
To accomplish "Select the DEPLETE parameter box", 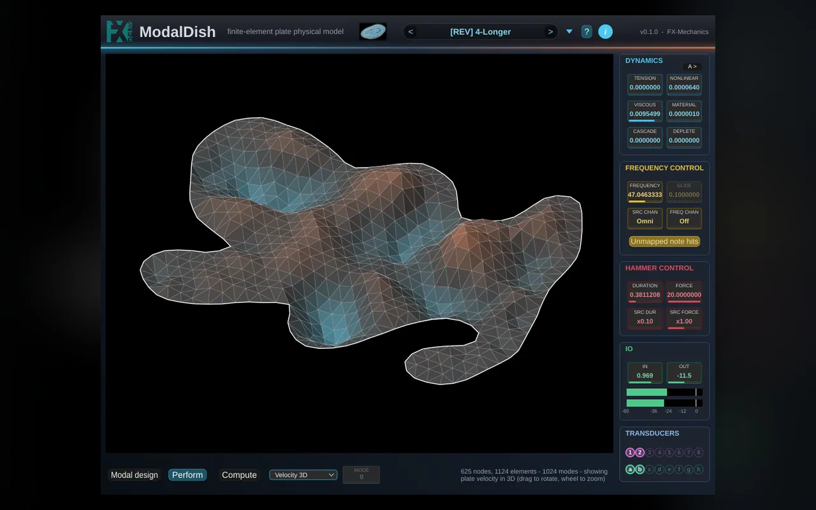I will click(x=684, y=137).
